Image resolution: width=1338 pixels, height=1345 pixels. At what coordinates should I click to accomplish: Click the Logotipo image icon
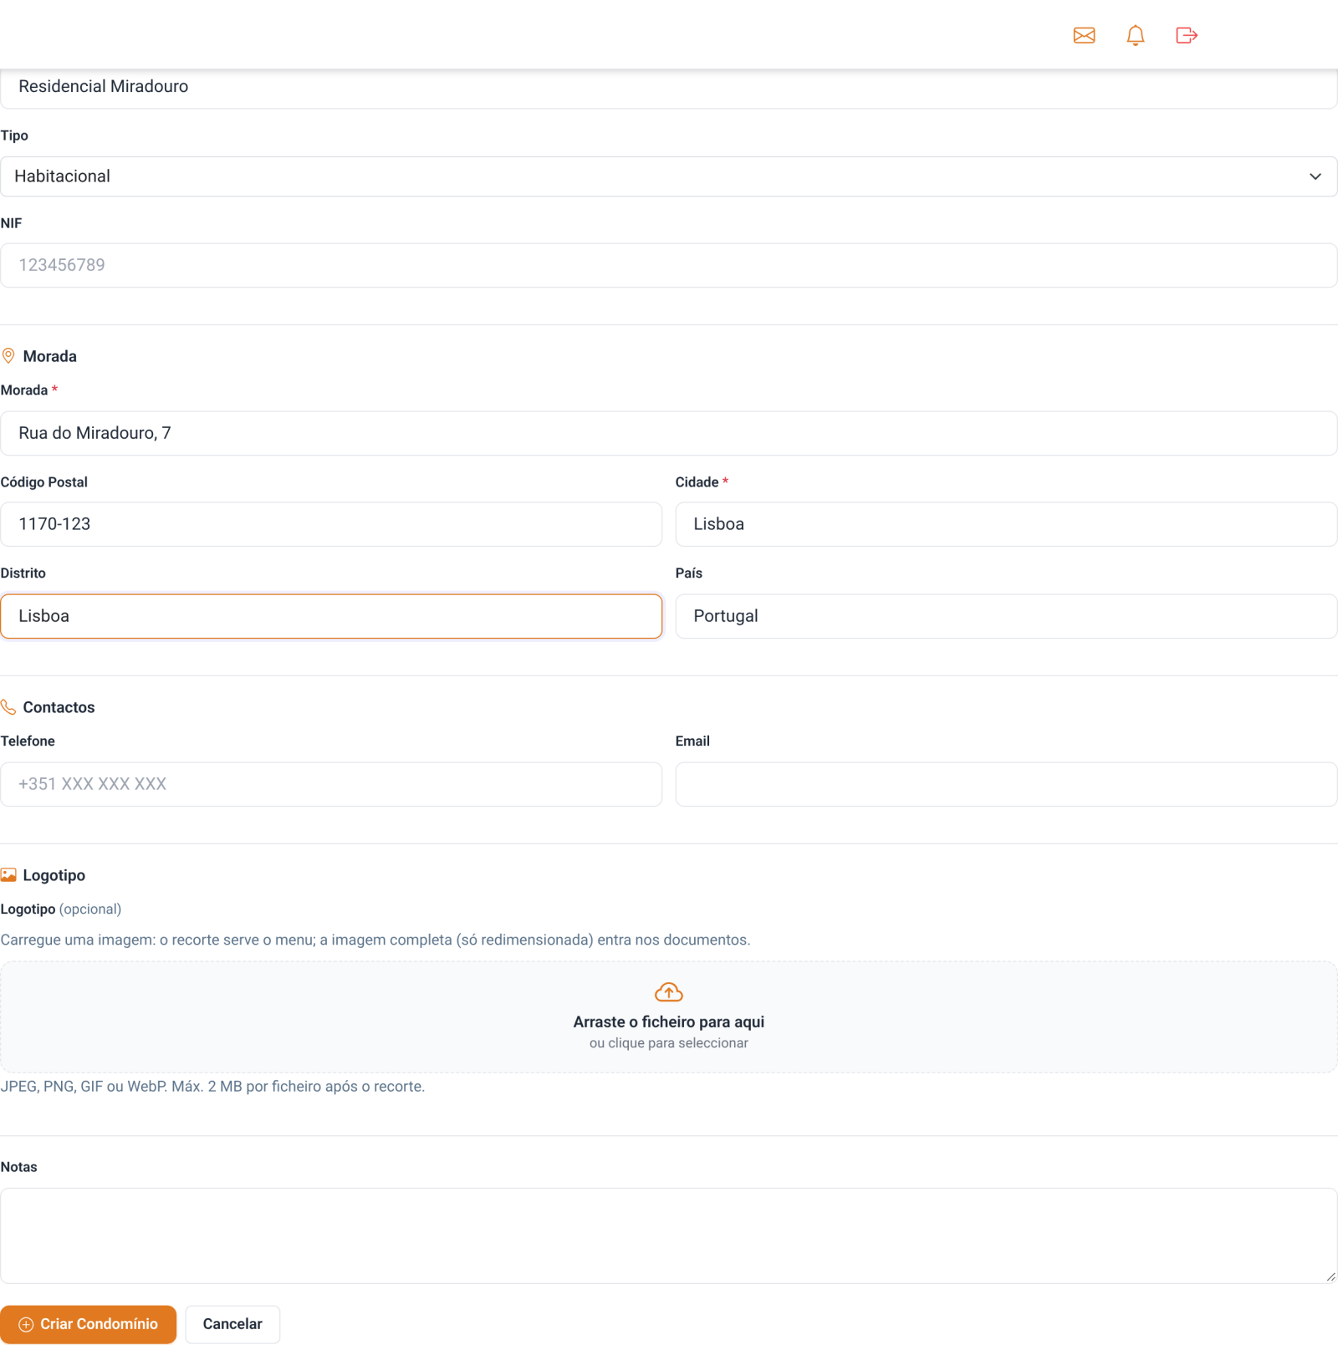(8, 875)
